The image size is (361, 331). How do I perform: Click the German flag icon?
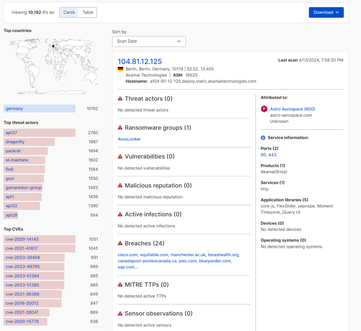(x=121, y=69)
